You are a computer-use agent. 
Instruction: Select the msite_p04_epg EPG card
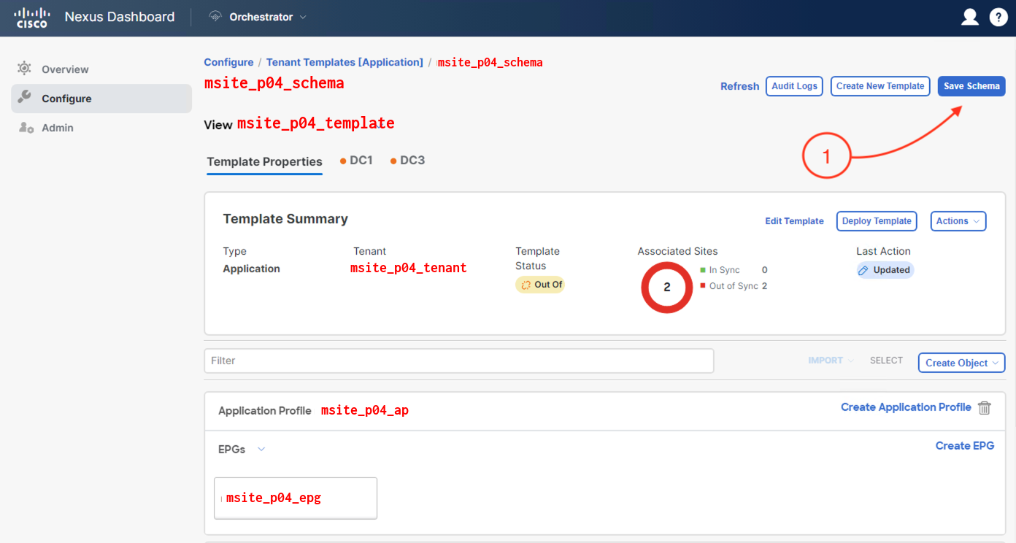pos(295,498)
